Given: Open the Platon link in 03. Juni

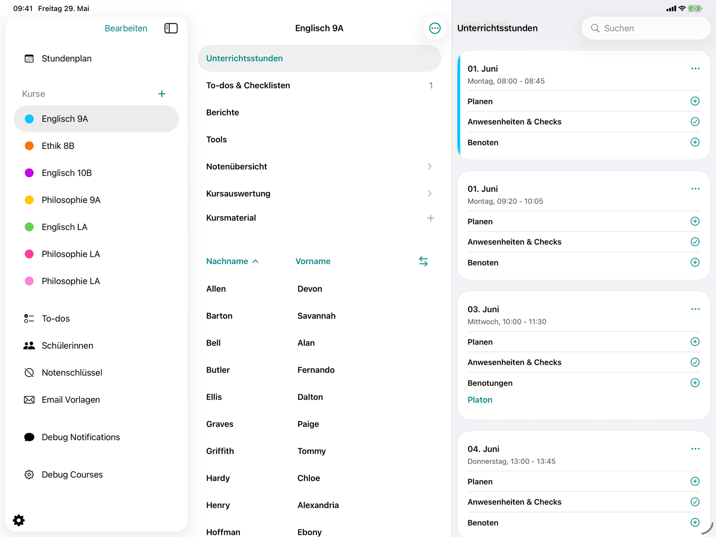Looking at the screenshot, I should tap(480, 400).
